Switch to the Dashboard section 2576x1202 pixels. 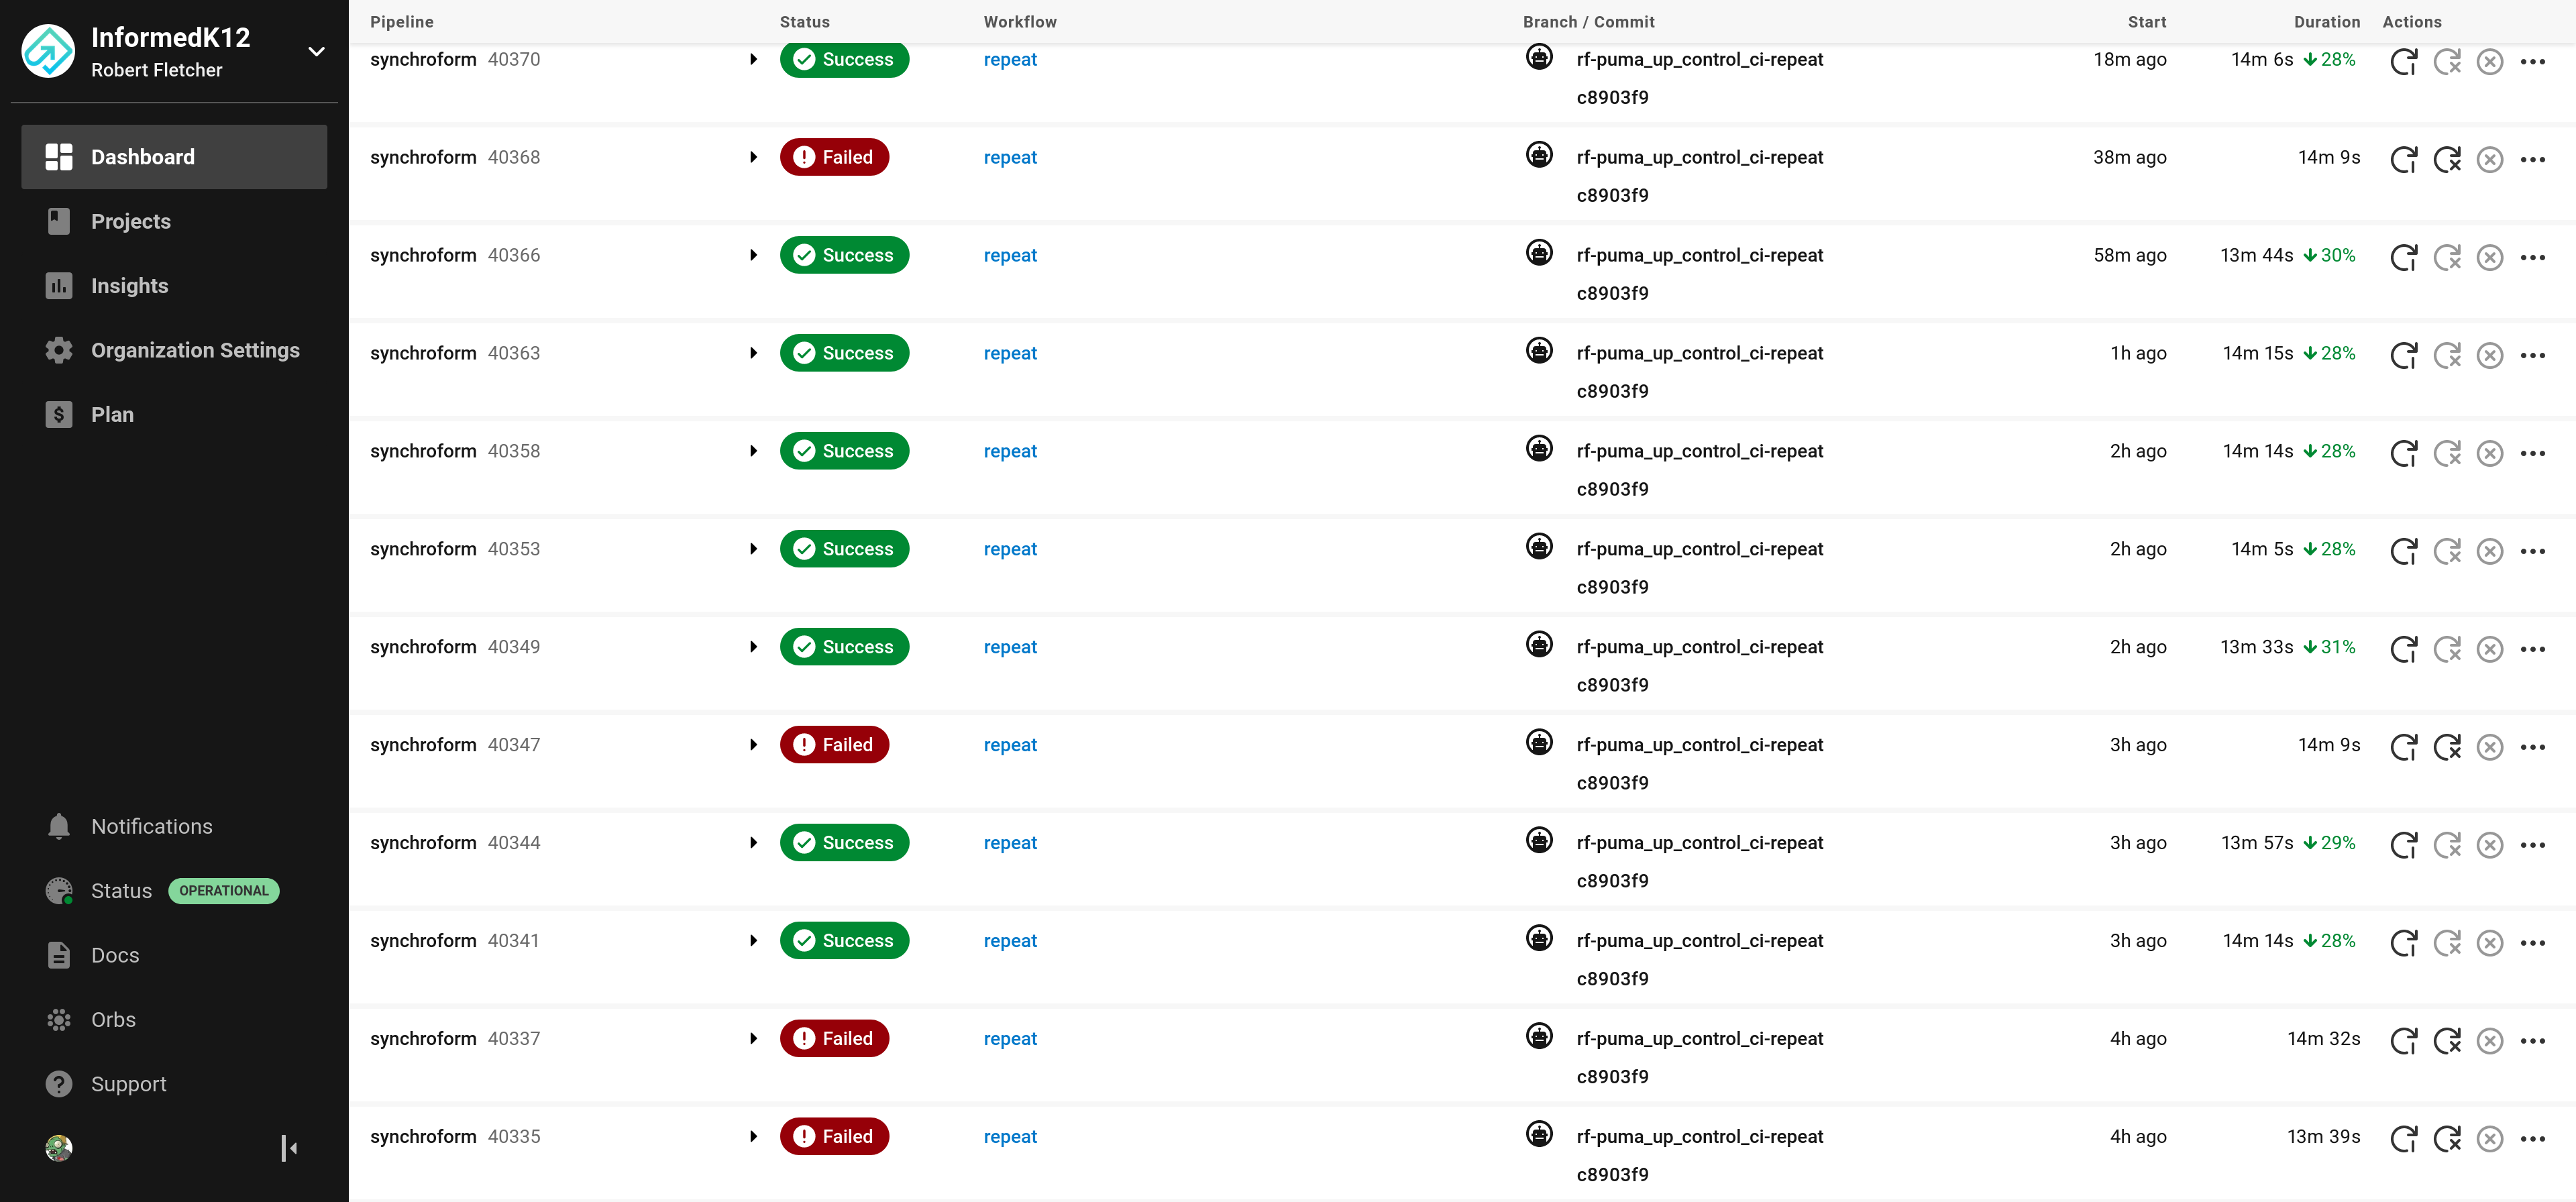click(x=143, y=156)
